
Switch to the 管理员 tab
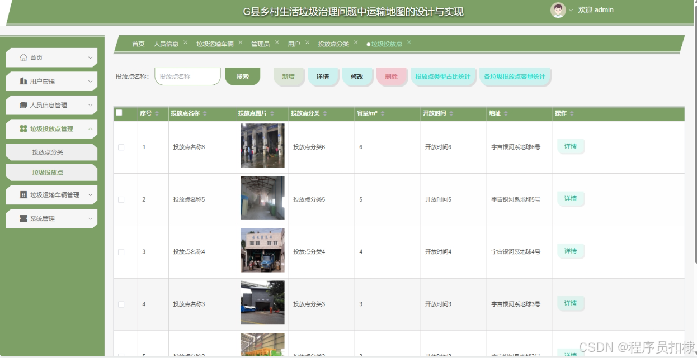pyautogui.click(x=260, y=44)
